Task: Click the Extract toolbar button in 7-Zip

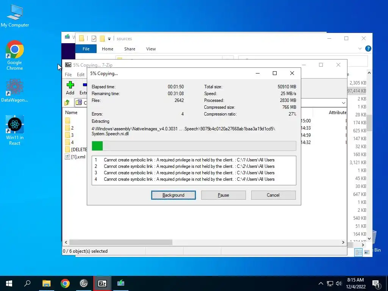Action: click(83, 89)
